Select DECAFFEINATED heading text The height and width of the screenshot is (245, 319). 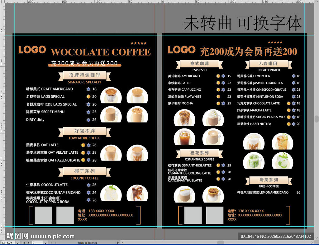tap(269, 70)
